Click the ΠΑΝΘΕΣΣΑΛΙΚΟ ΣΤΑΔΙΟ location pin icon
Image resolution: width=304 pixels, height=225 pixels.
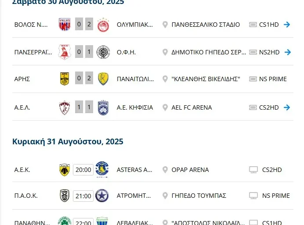165,25
